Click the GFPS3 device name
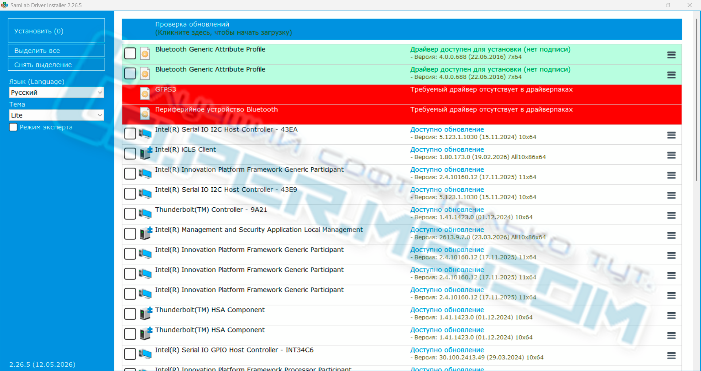This screenshot has height=371, width=701. 165,89
